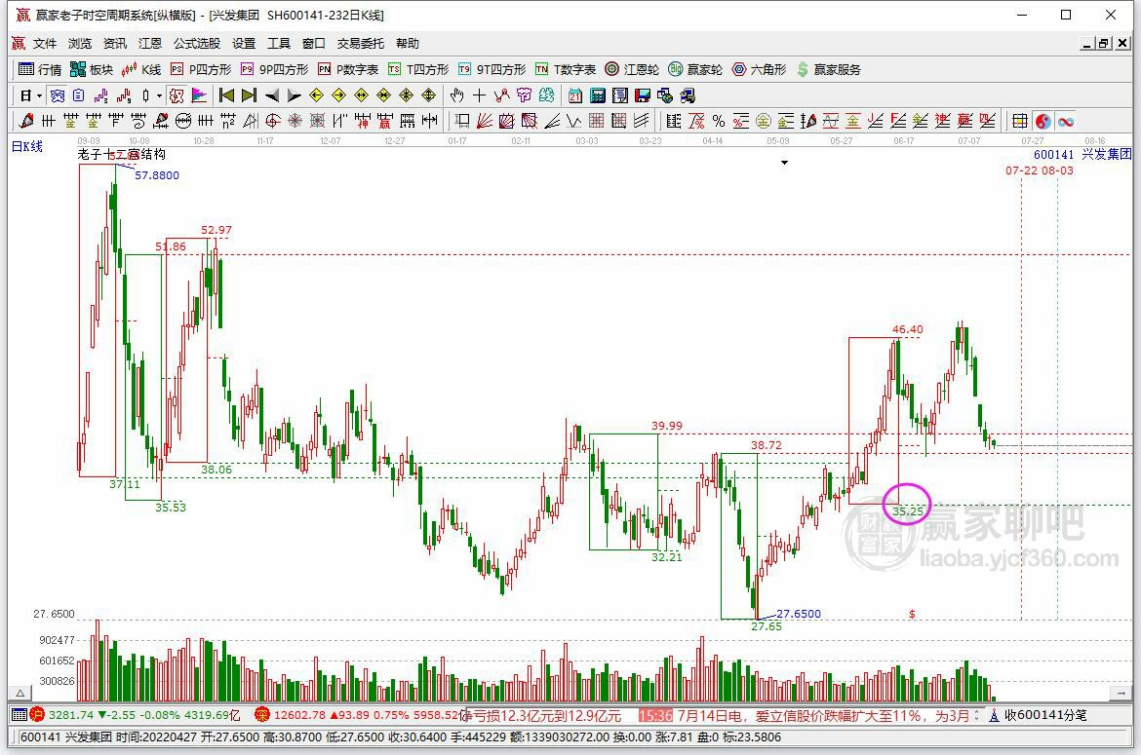
Task: Click the small black triangle above chart
Action: click(x=784, y=163)
